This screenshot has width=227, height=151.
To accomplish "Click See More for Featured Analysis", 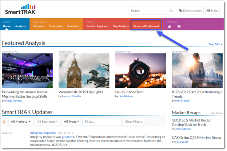I will 216,44.
